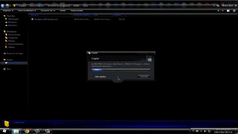Select Bibliotecas in navigation pane

12,32
